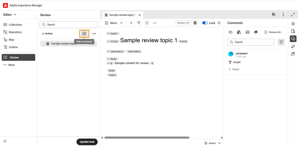The height and width of the screenshot is (146, 298).
Task: Go back using the review link
Action: pos(47,34)
